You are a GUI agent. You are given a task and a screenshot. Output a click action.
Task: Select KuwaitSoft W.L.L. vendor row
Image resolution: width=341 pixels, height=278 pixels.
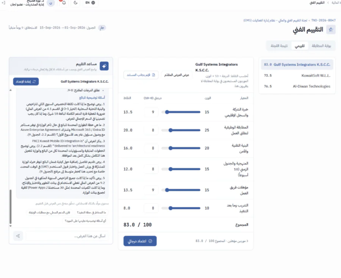click(297, 76)
